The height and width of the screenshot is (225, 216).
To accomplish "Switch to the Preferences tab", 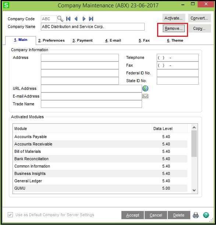I will tap(52, 41).
